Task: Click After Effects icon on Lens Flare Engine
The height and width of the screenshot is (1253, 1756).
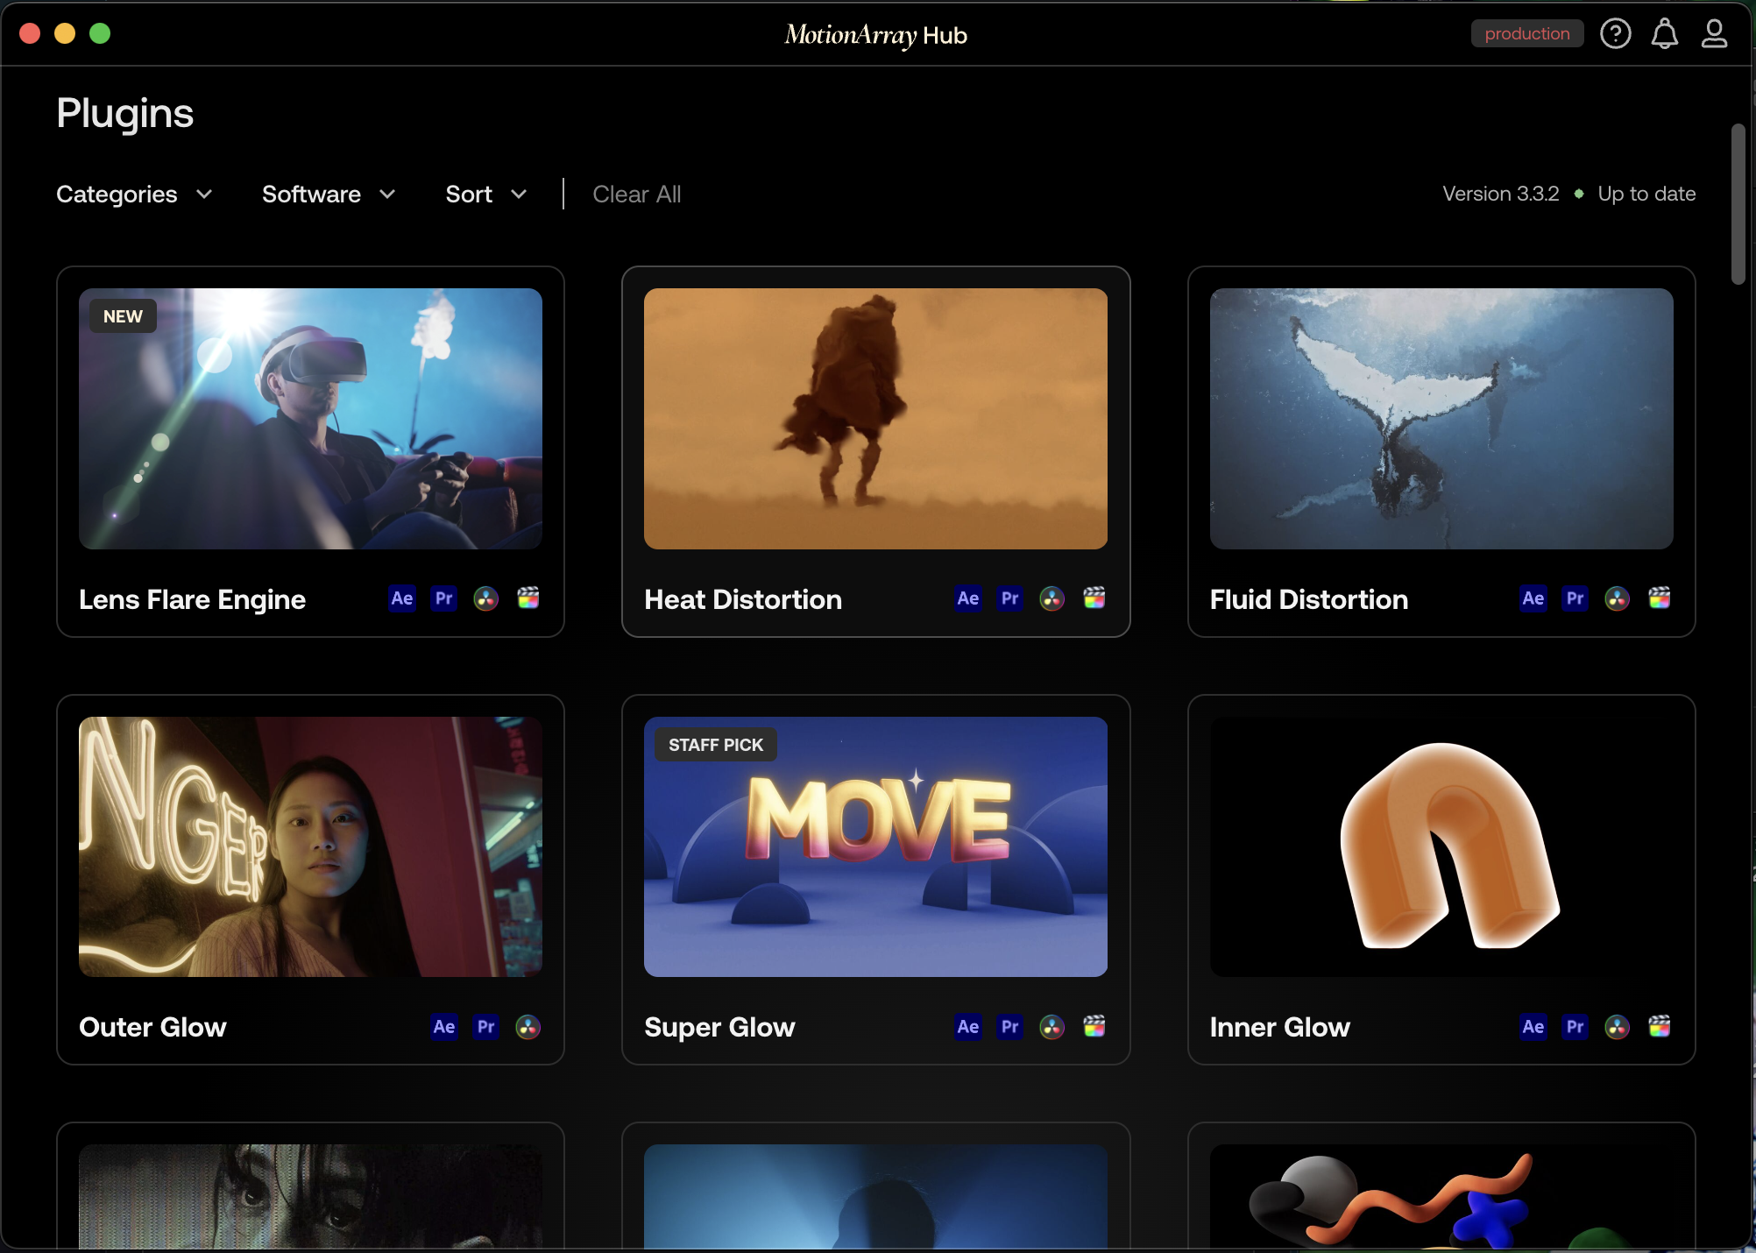Action: tap(402, 598)
